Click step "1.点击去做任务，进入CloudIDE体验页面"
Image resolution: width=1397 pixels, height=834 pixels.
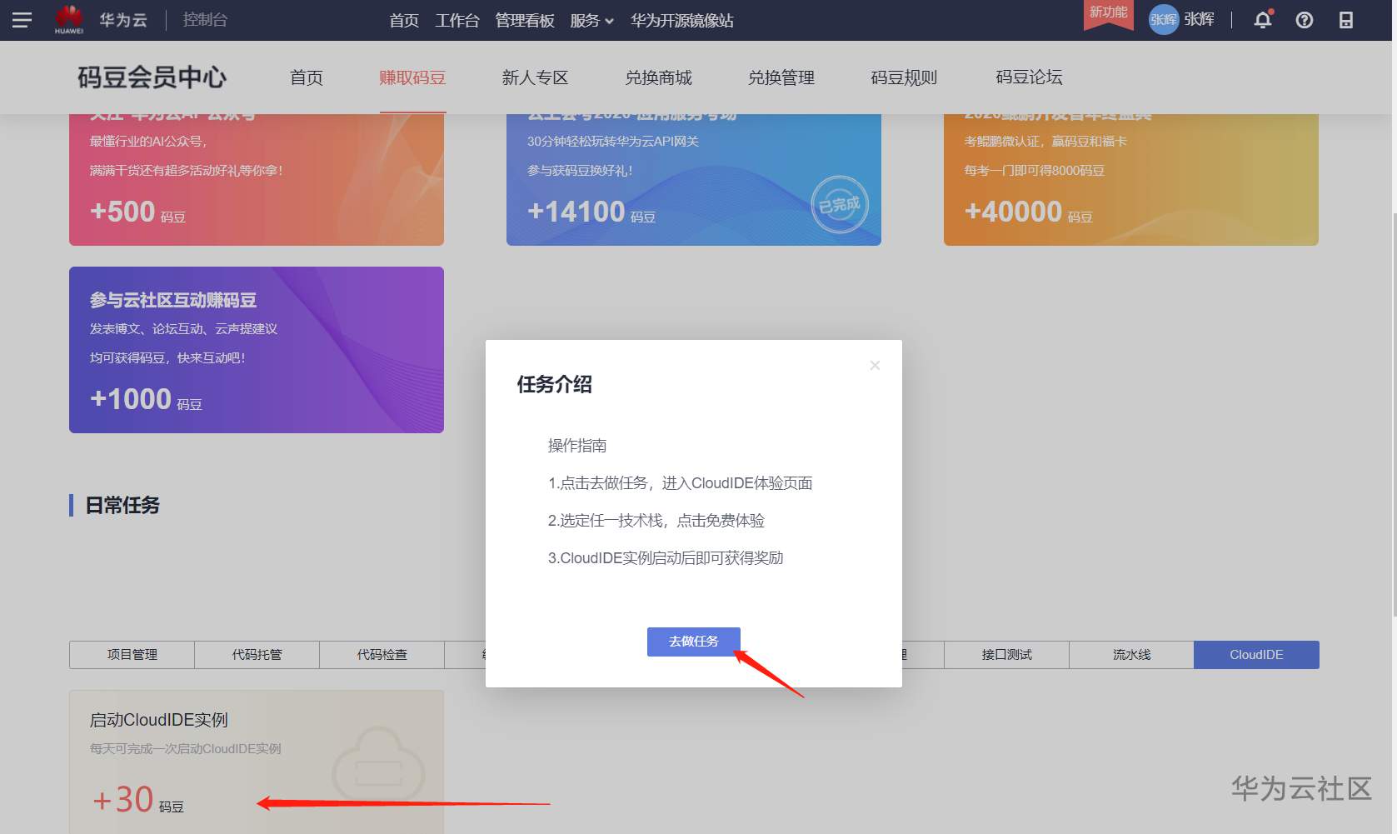[680, 483]
